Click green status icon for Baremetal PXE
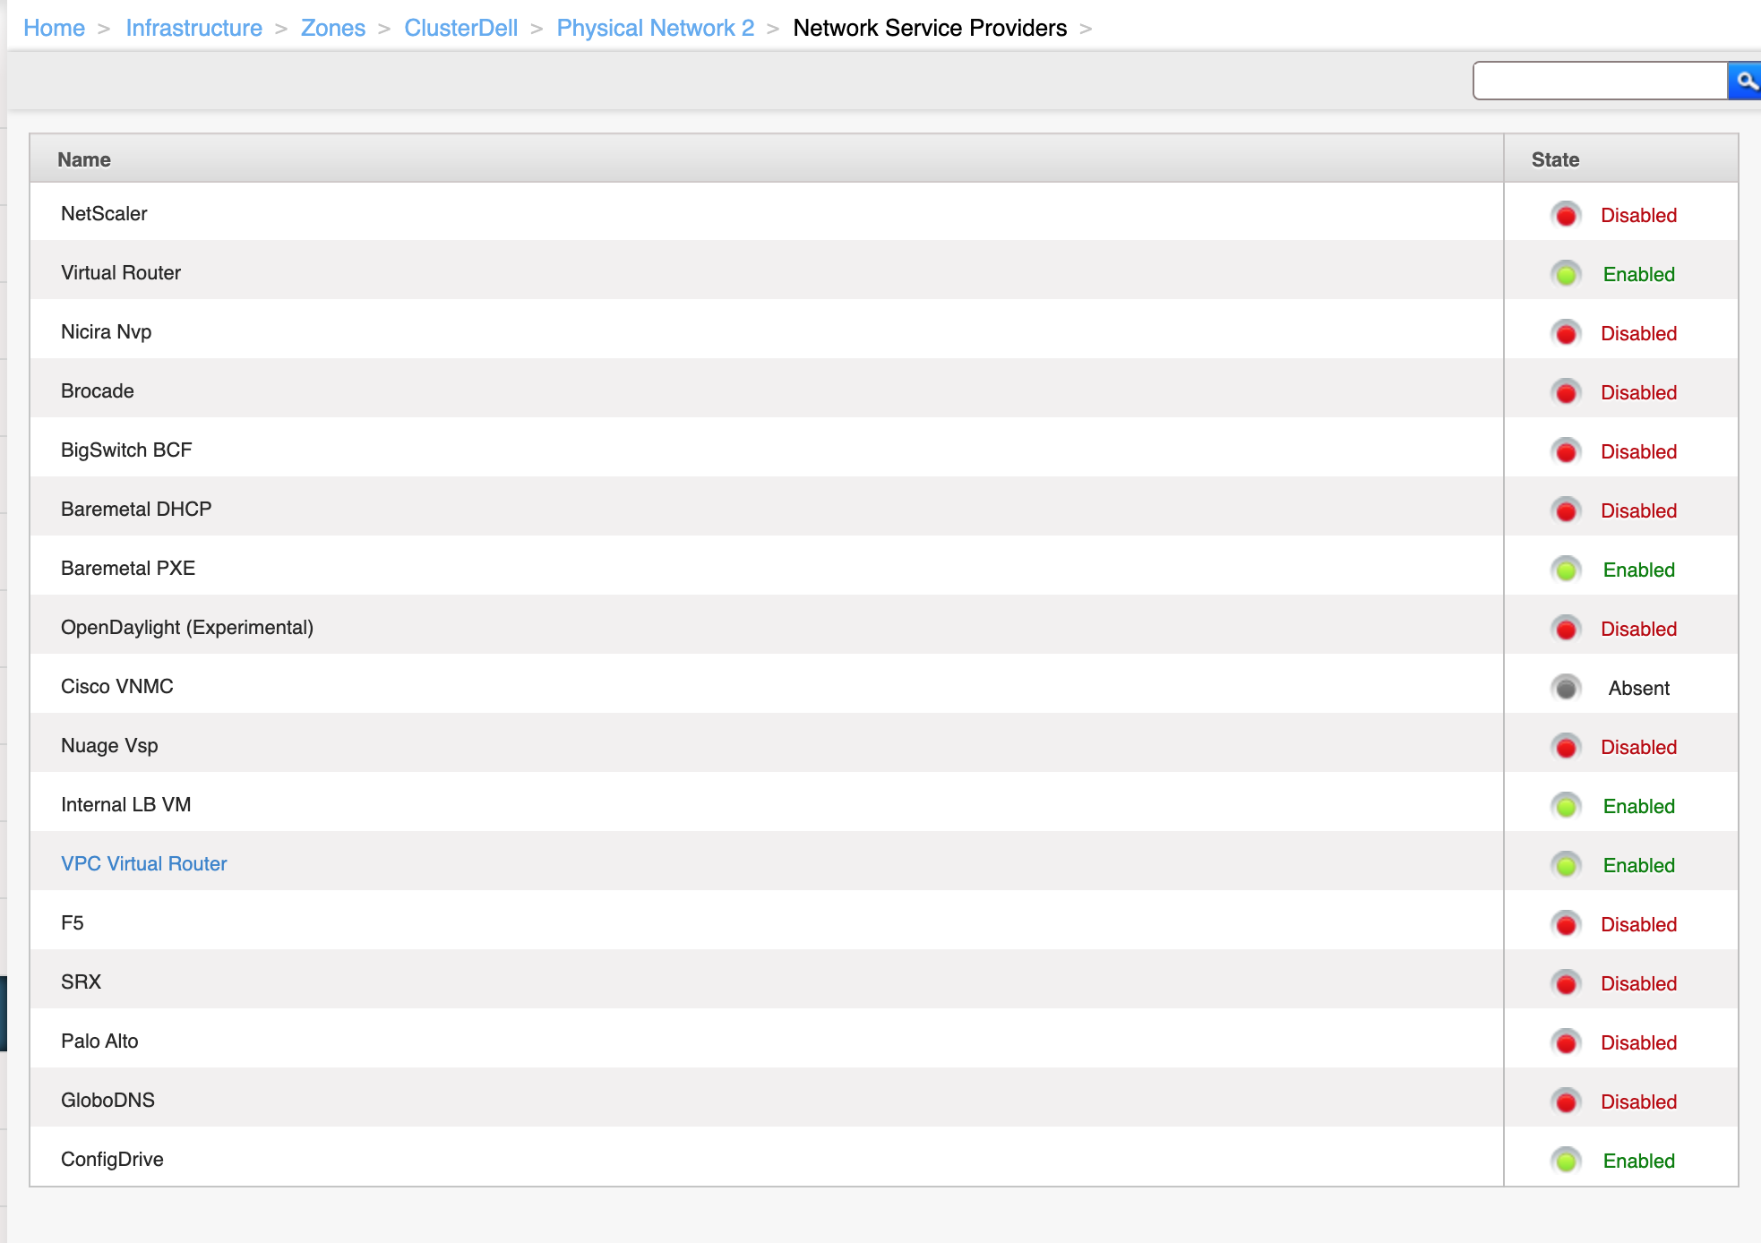The width and height of the screenshot is (1761, 1243). coord(1566,570)
